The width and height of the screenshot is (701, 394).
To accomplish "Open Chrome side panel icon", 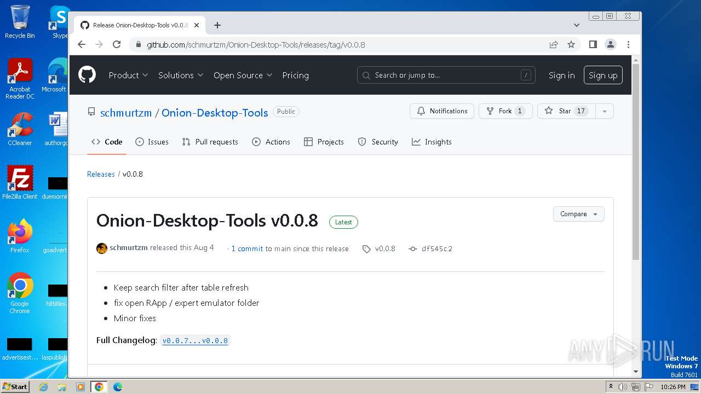I will [x=593, y=44].
